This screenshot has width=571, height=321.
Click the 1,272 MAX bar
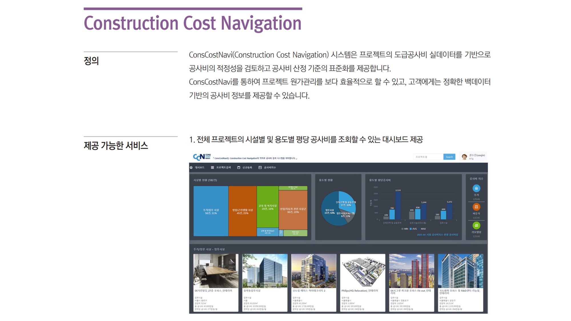(449, 211)
